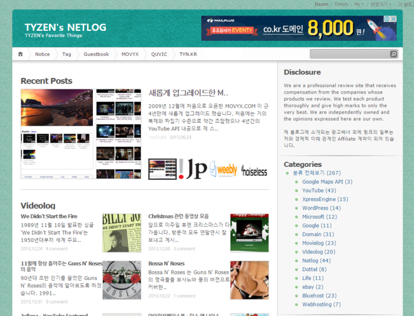Open the Bluehost (23) category
The image size is (414, 316).
click(319, 295)
